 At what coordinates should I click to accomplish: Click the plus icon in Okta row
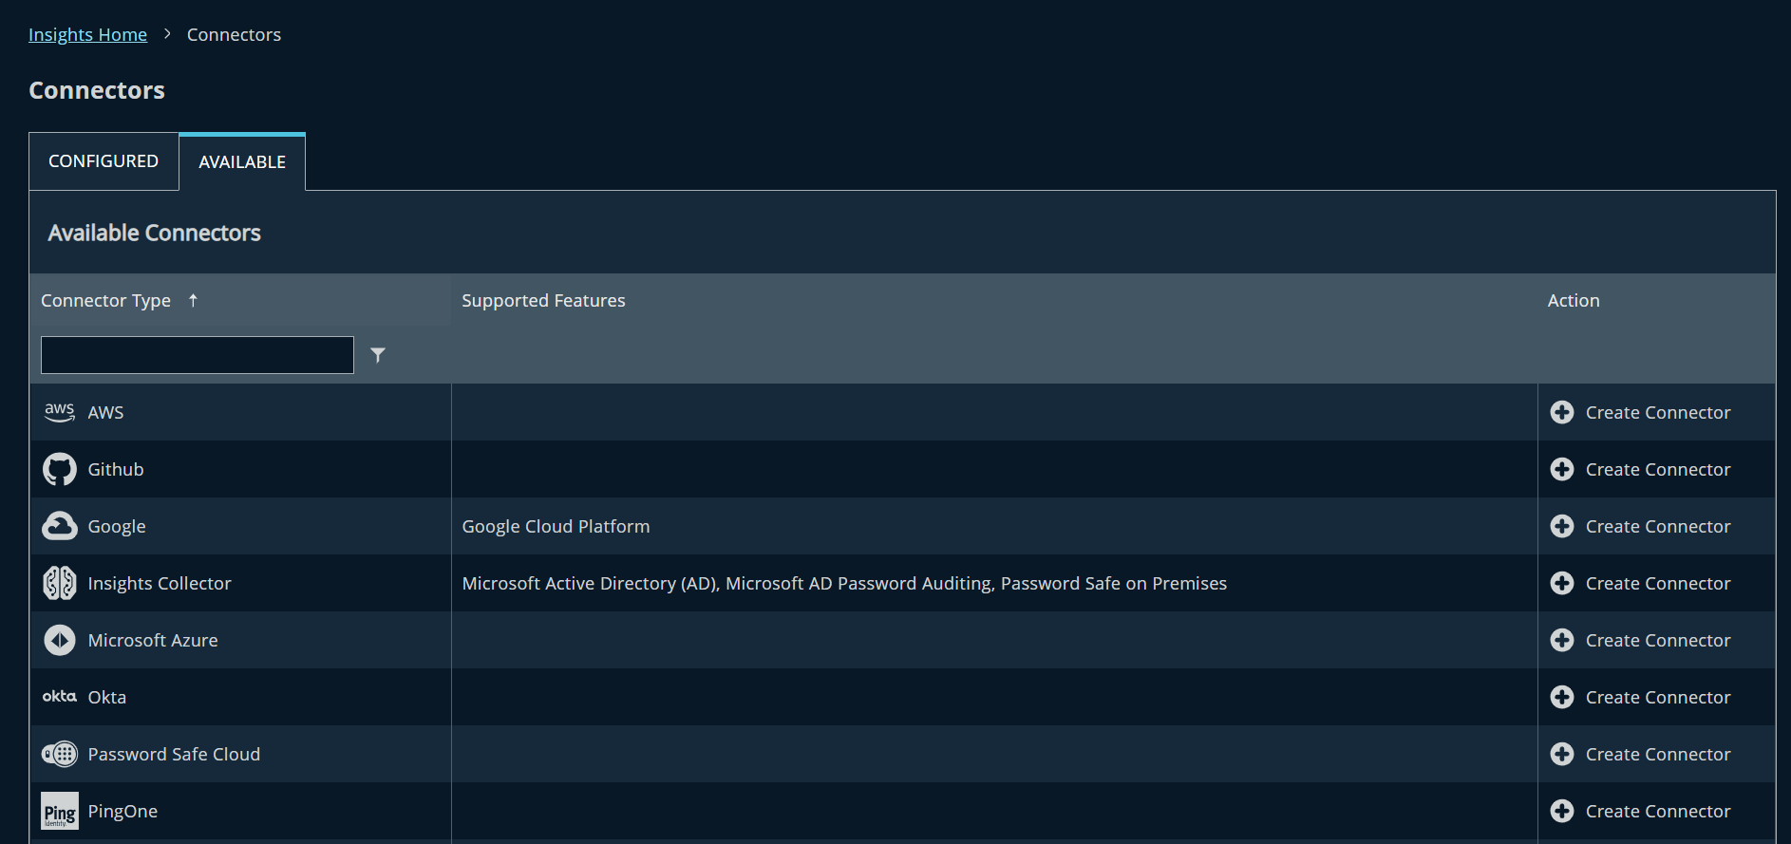coord(1562,697)
